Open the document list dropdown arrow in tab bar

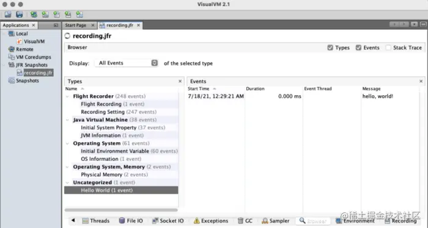414,24
